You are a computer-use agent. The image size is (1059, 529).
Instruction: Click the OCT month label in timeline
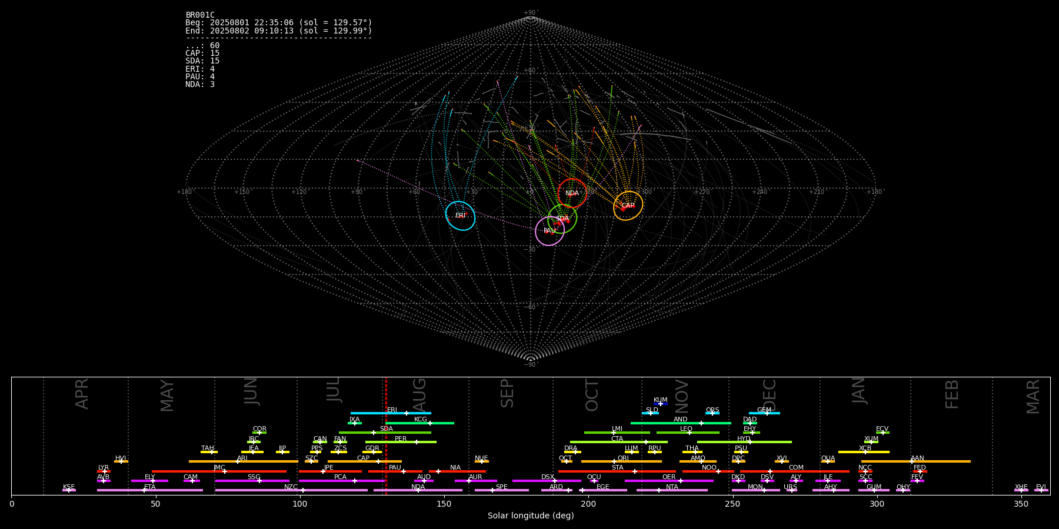pos(592,395)
